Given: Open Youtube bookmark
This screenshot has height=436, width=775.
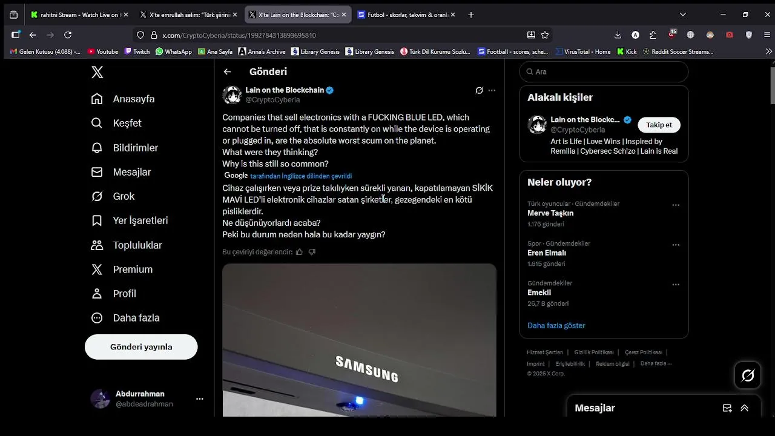Looking at the screenshot, I should (x=103, y=51).
